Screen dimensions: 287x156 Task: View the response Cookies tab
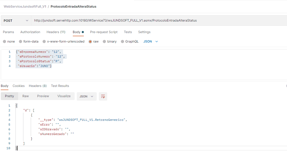click(x=19, y=86)
